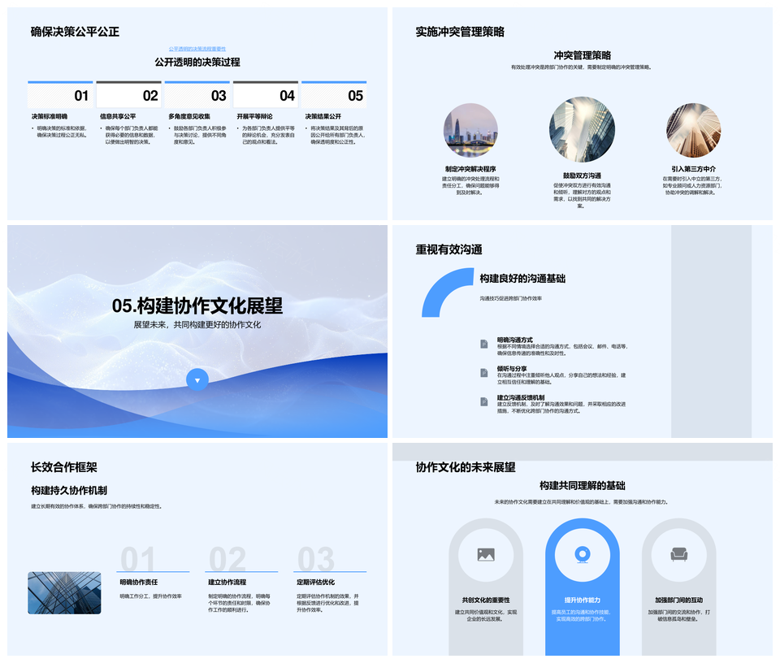Select the 01 决策标准明确 step box

(x=58, y=94)
